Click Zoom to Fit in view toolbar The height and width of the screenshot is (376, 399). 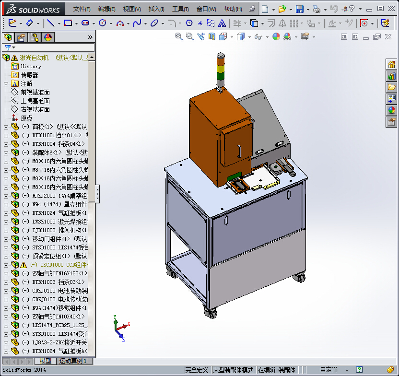pyautogui.click(x=178, y=36)
